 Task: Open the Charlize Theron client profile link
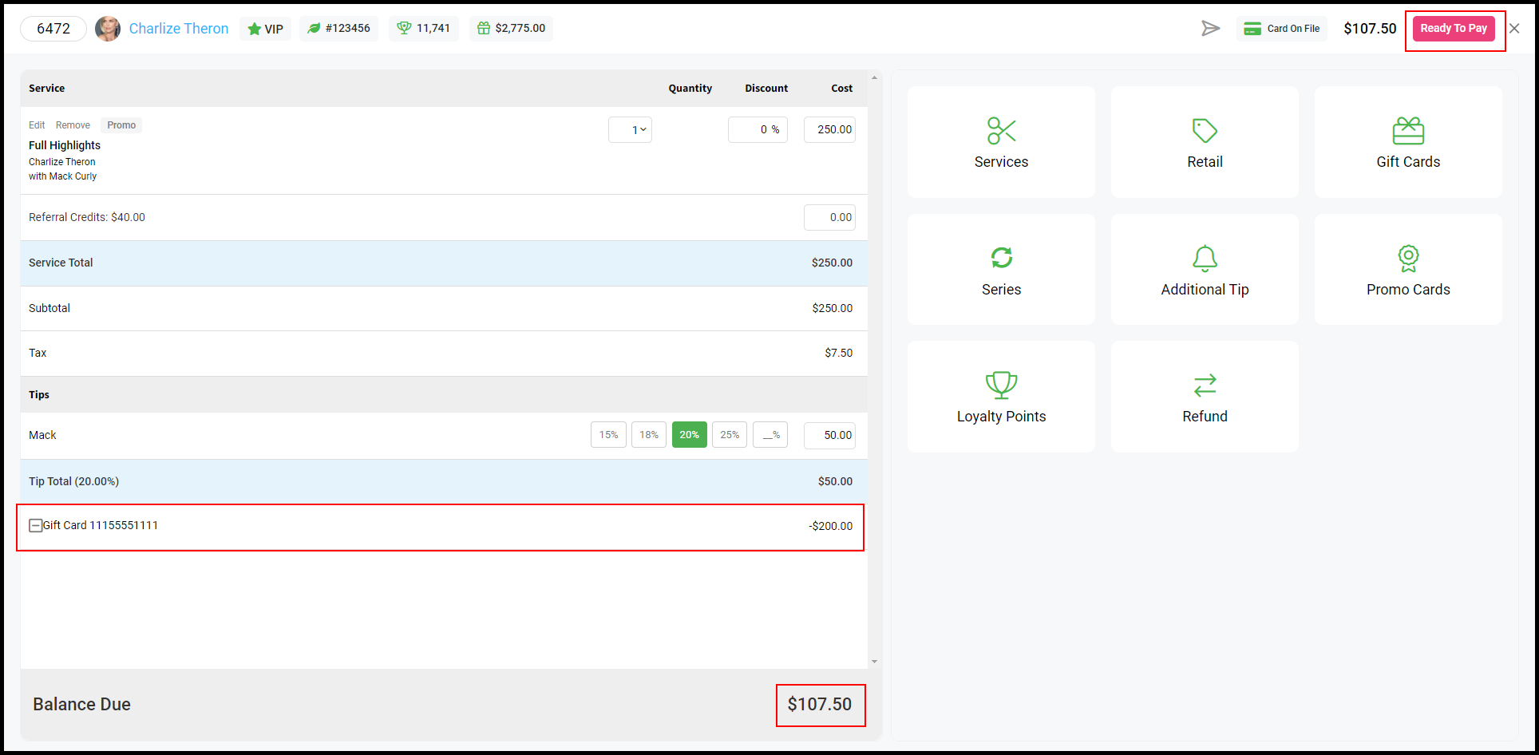[x=179, y=29]
